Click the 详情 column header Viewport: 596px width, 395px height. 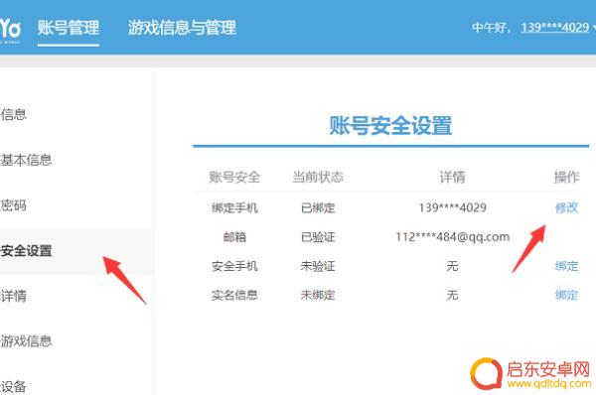coord(452,177)
